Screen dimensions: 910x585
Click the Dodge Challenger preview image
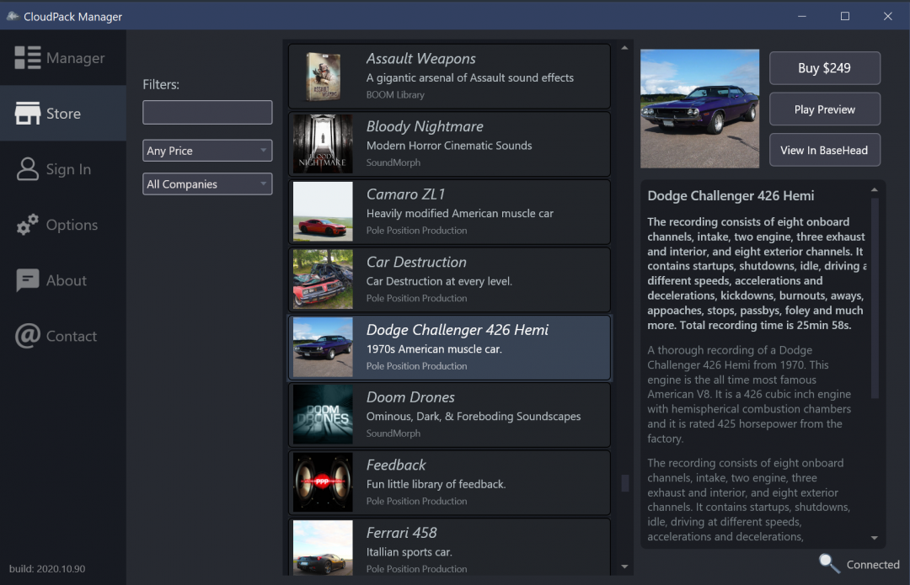point(699,109)
